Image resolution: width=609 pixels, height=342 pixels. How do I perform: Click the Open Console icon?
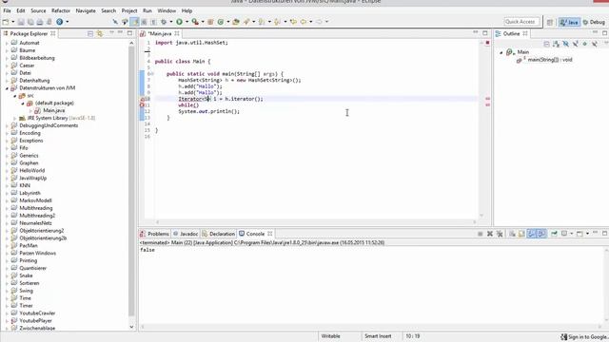[580, 234]
